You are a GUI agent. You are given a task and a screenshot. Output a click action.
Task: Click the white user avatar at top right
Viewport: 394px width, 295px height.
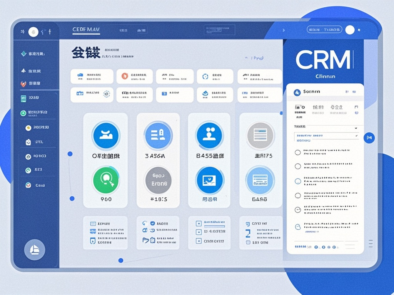[350, 30]
